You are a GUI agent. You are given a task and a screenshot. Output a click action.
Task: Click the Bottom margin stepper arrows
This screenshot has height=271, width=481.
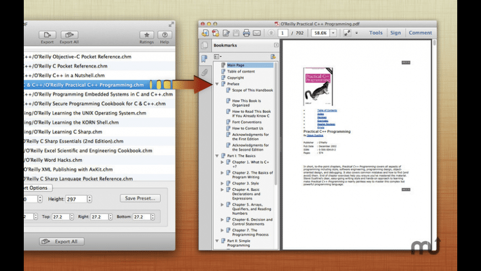pos(153,217)
